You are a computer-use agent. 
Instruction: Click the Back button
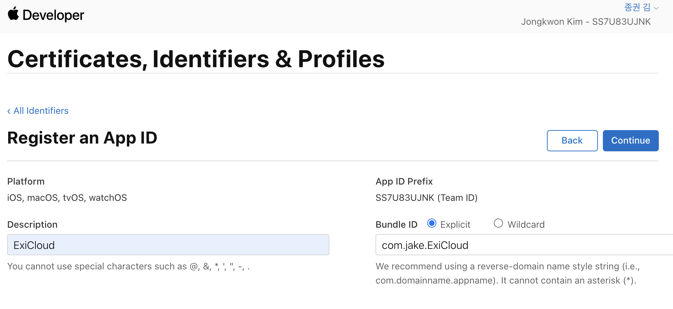(572, 141)
